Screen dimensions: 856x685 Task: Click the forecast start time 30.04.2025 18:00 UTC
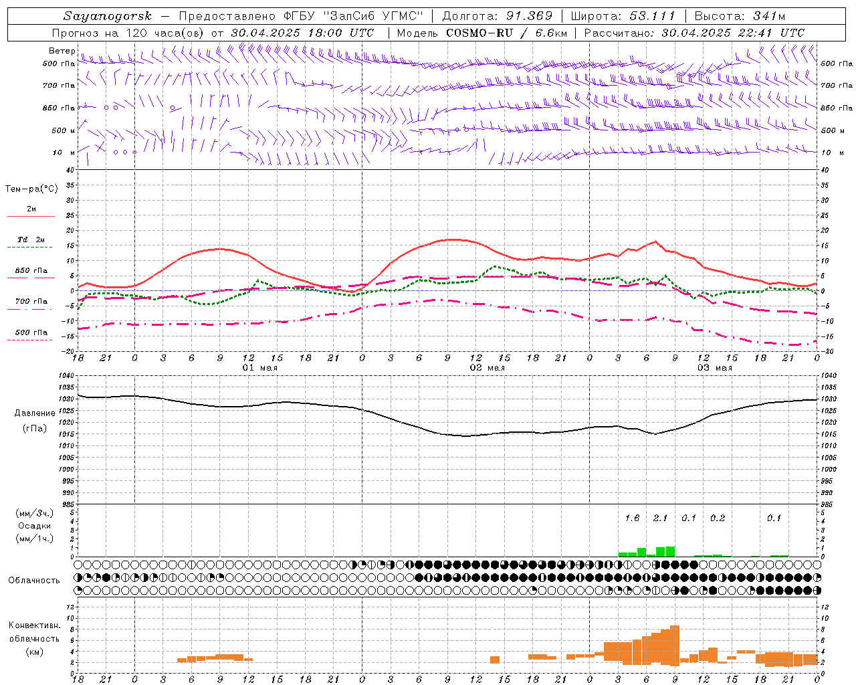[x=303, y=33]
